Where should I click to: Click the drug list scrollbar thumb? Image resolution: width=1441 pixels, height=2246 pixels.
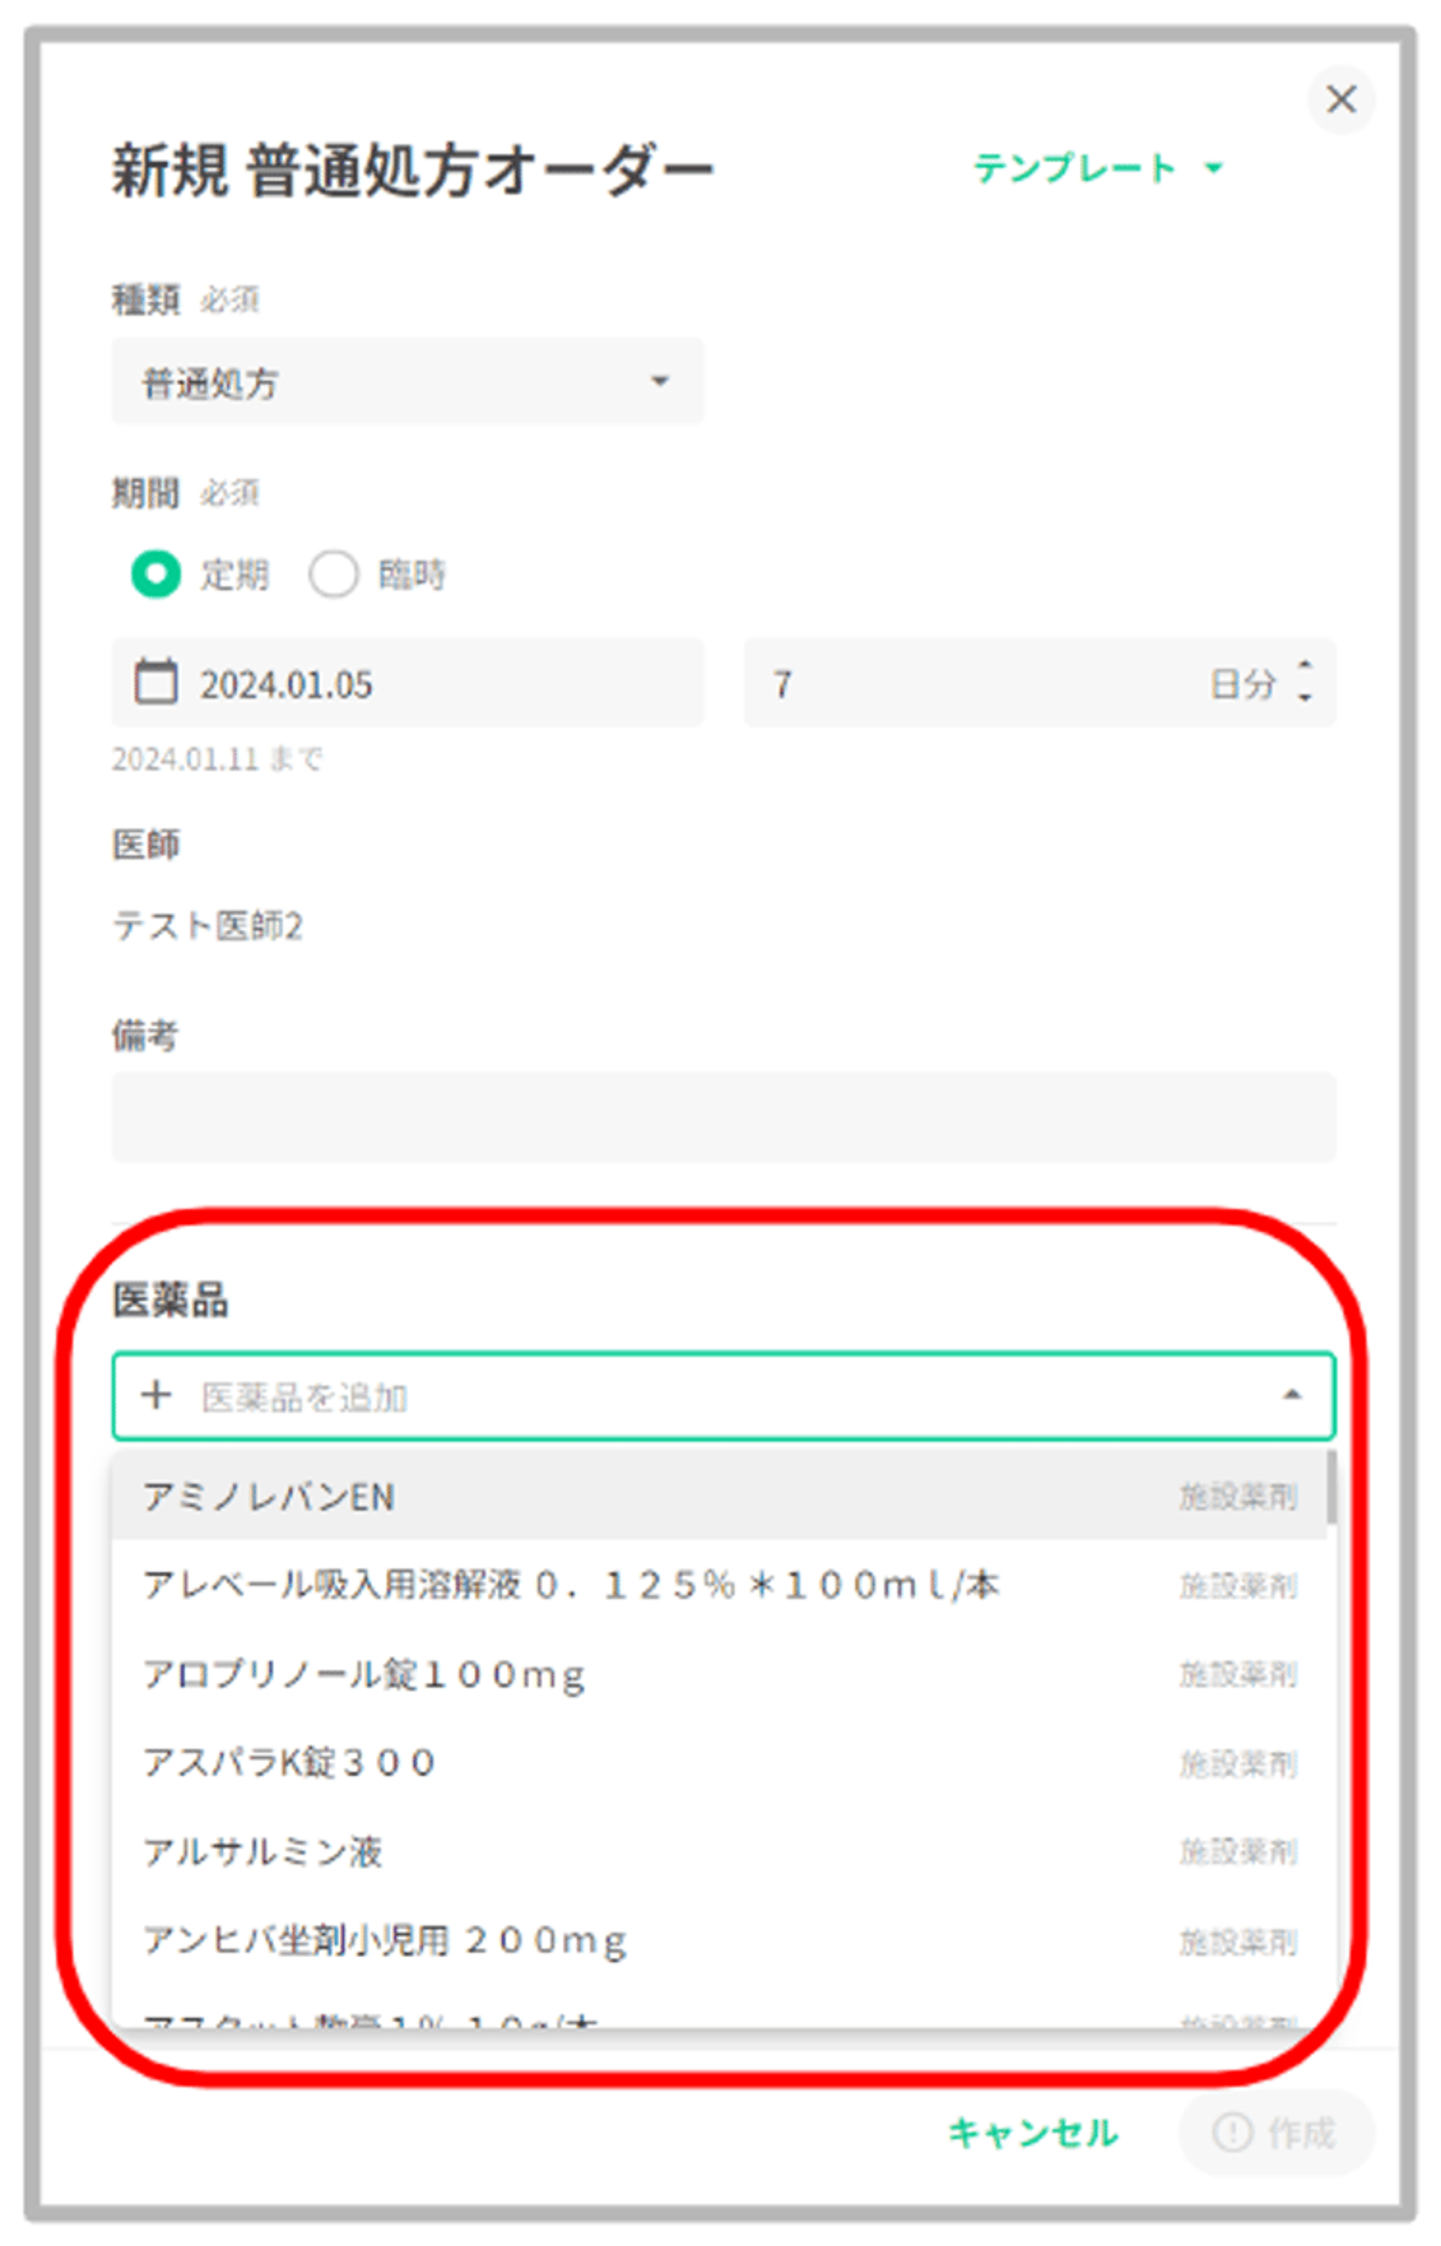click(x=1331, y=1488)
